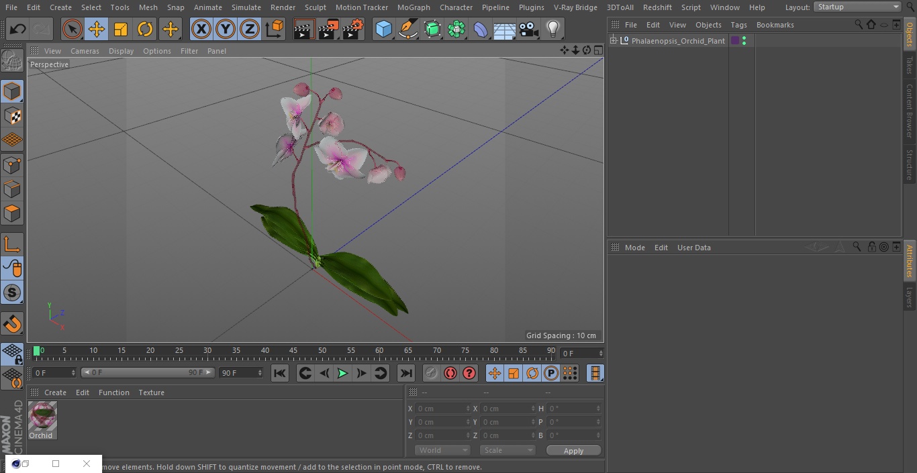Screen dimensions: 917x473
Task: Enable Snap with magnet icon
Action: [12, 324]
